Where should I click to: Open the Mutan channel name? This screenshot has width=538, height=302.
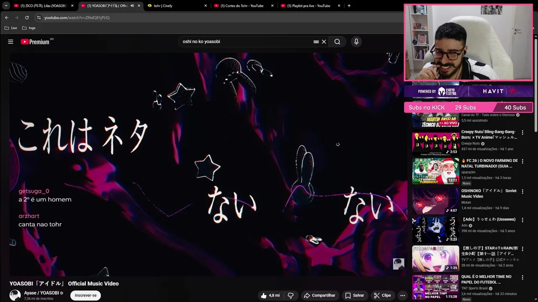coord(466,202)
